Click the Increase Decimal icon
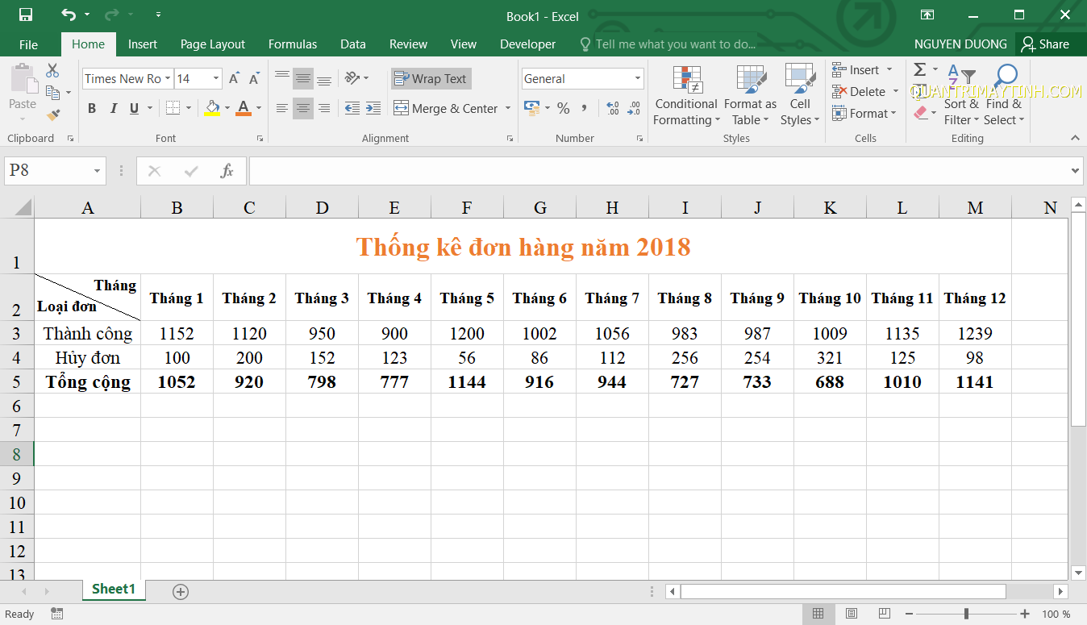The height and width of the screenshot is (625, 1087). [612, 108]
